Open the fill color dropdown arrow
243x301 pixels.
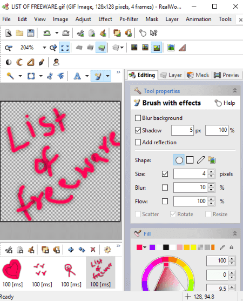[x=145, y=248]
